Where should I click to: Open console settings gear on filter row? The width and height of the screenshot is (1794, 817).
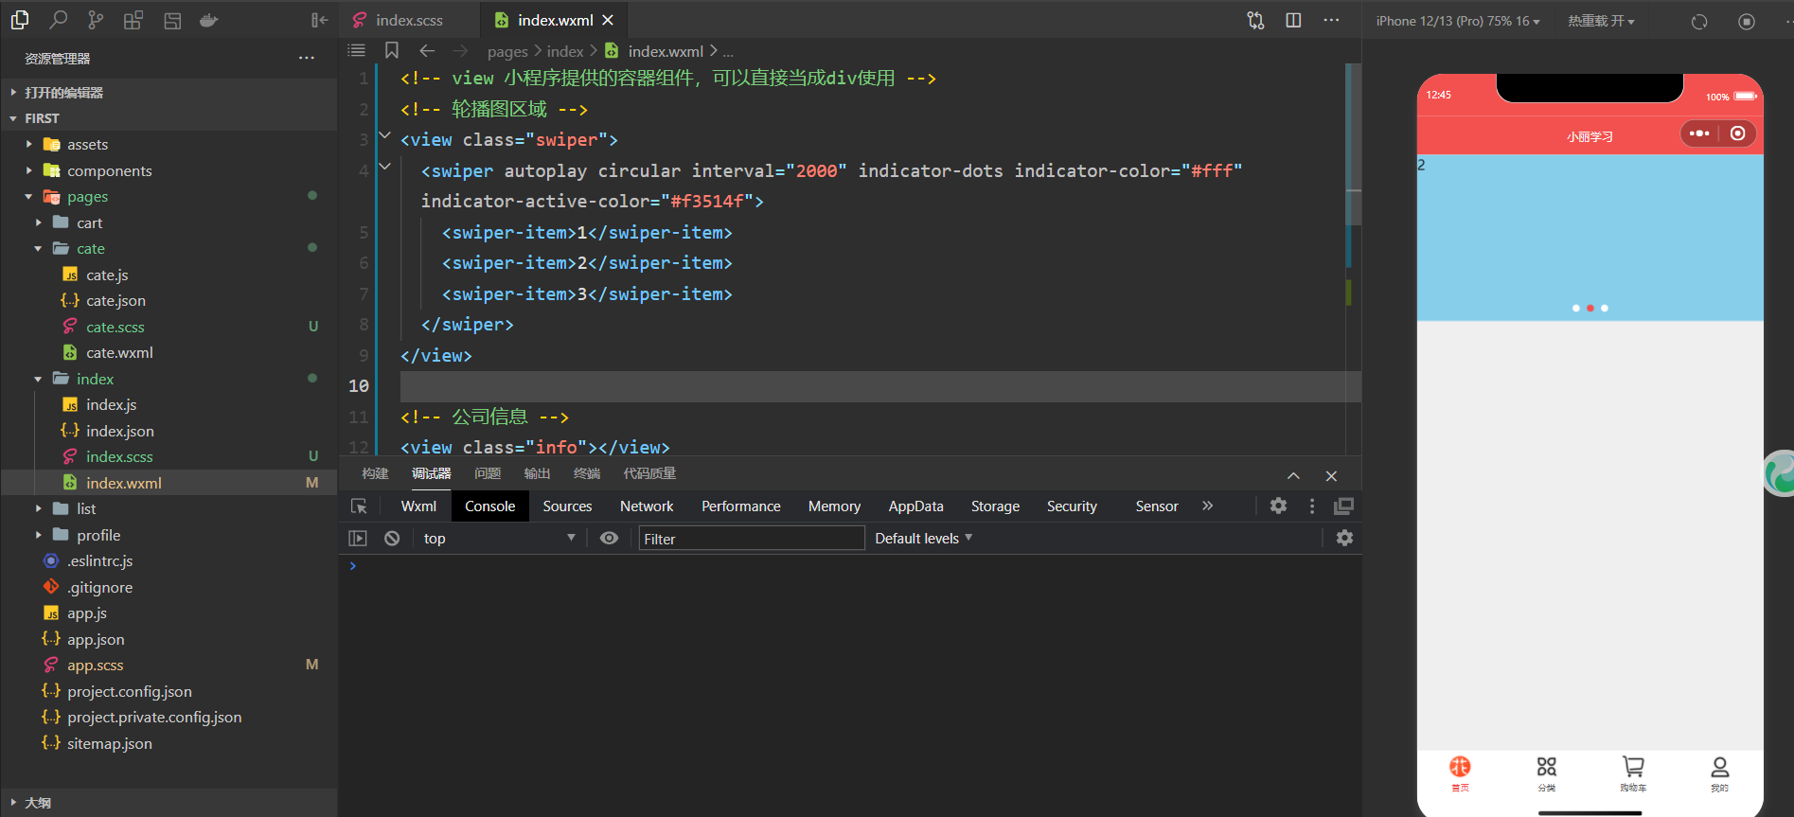(1344, 538)
